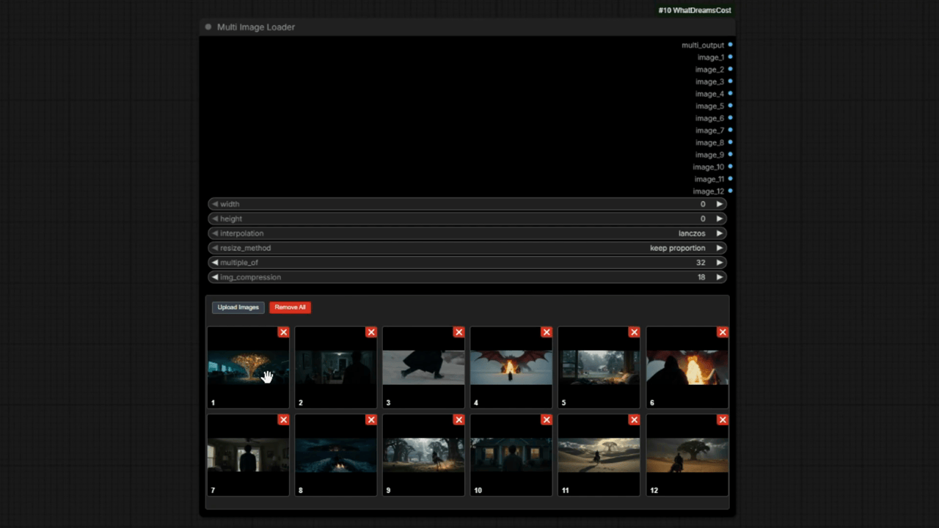
Task: Increase img_compression value arrow
Action: [719, 277]
